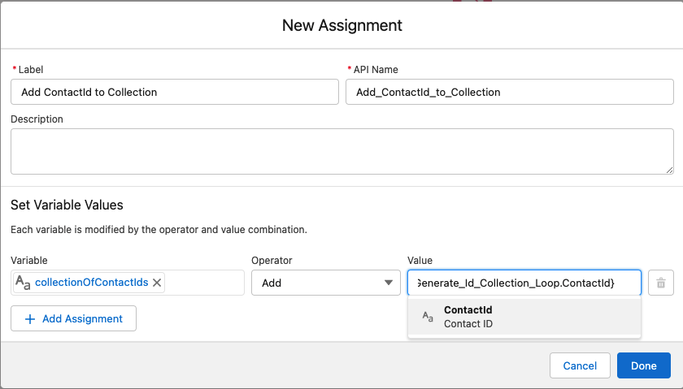Click the Description box resize handle
The height and width of the screenshot is (389, 683).
[x=669, y=169]
